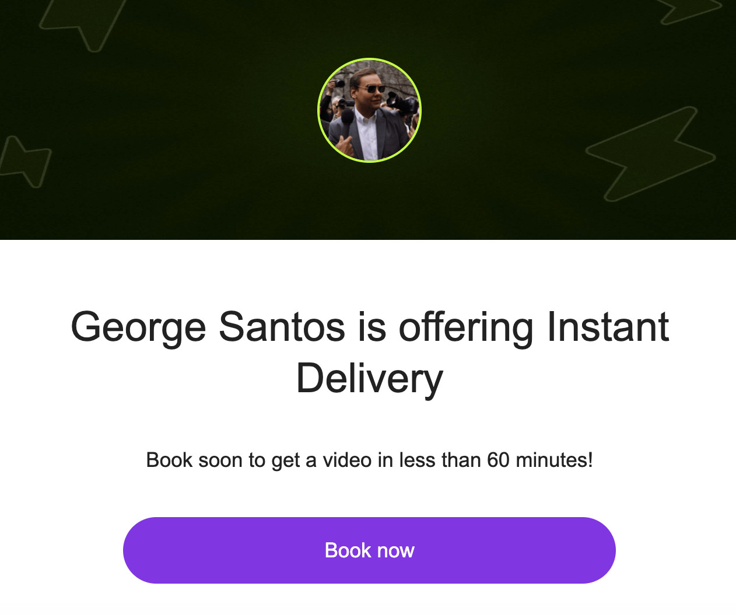Click the blank white area below Book now
The image size is (736, 614).
(x=368, y=599)
